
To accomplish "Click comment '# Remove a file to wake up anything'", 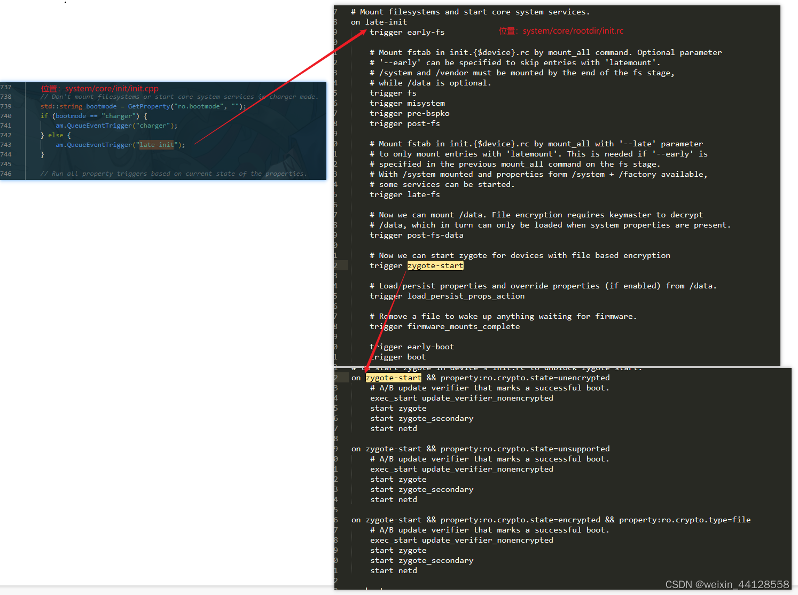I will [503, 316].
